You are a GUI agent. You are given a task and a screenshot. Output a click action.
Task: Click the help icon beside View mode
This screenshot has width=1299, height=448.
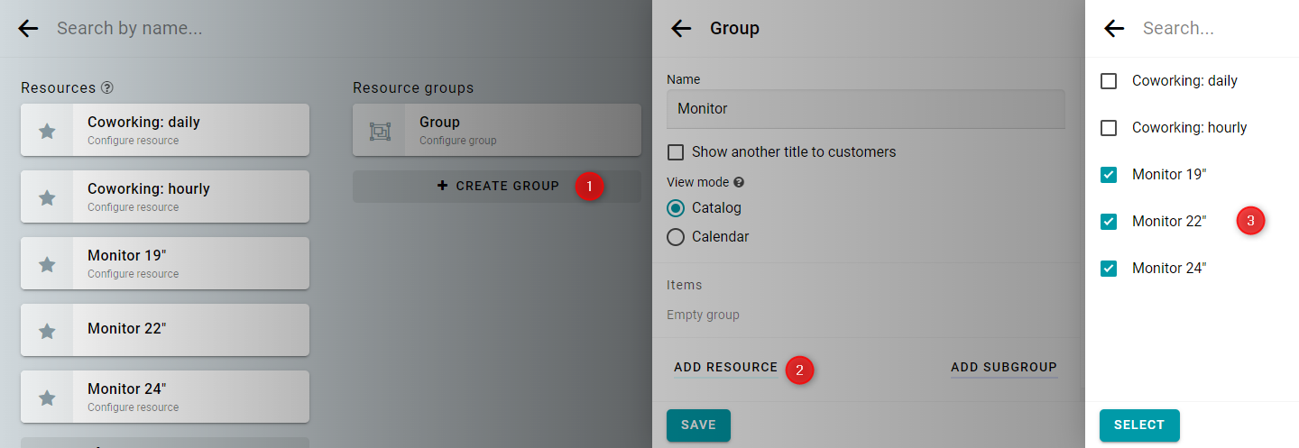[739, 182]
